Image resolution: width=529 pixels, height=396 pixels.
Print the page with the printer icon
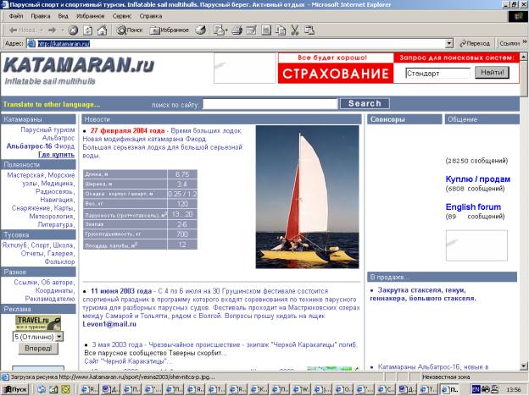click(x=237, y=30)
